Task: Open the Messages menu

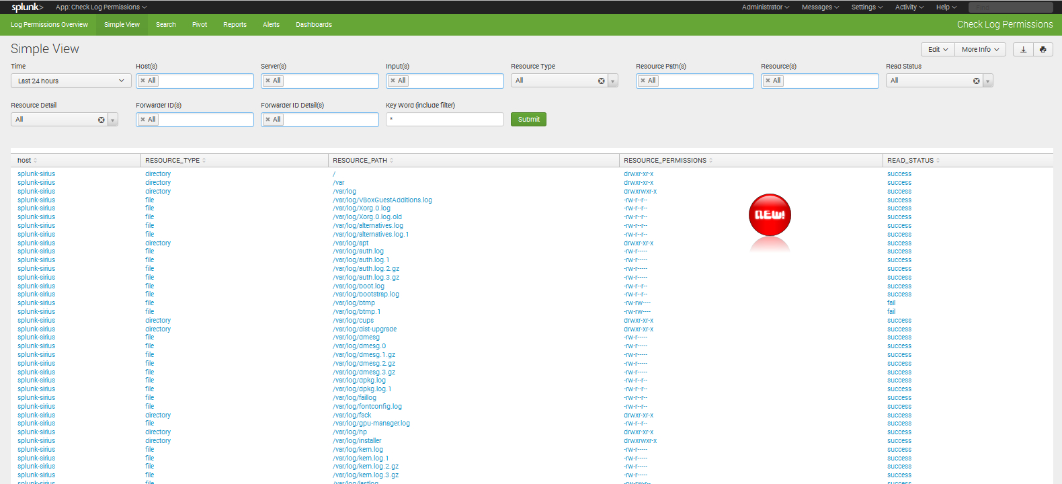Action: click(x=820, y=7)
